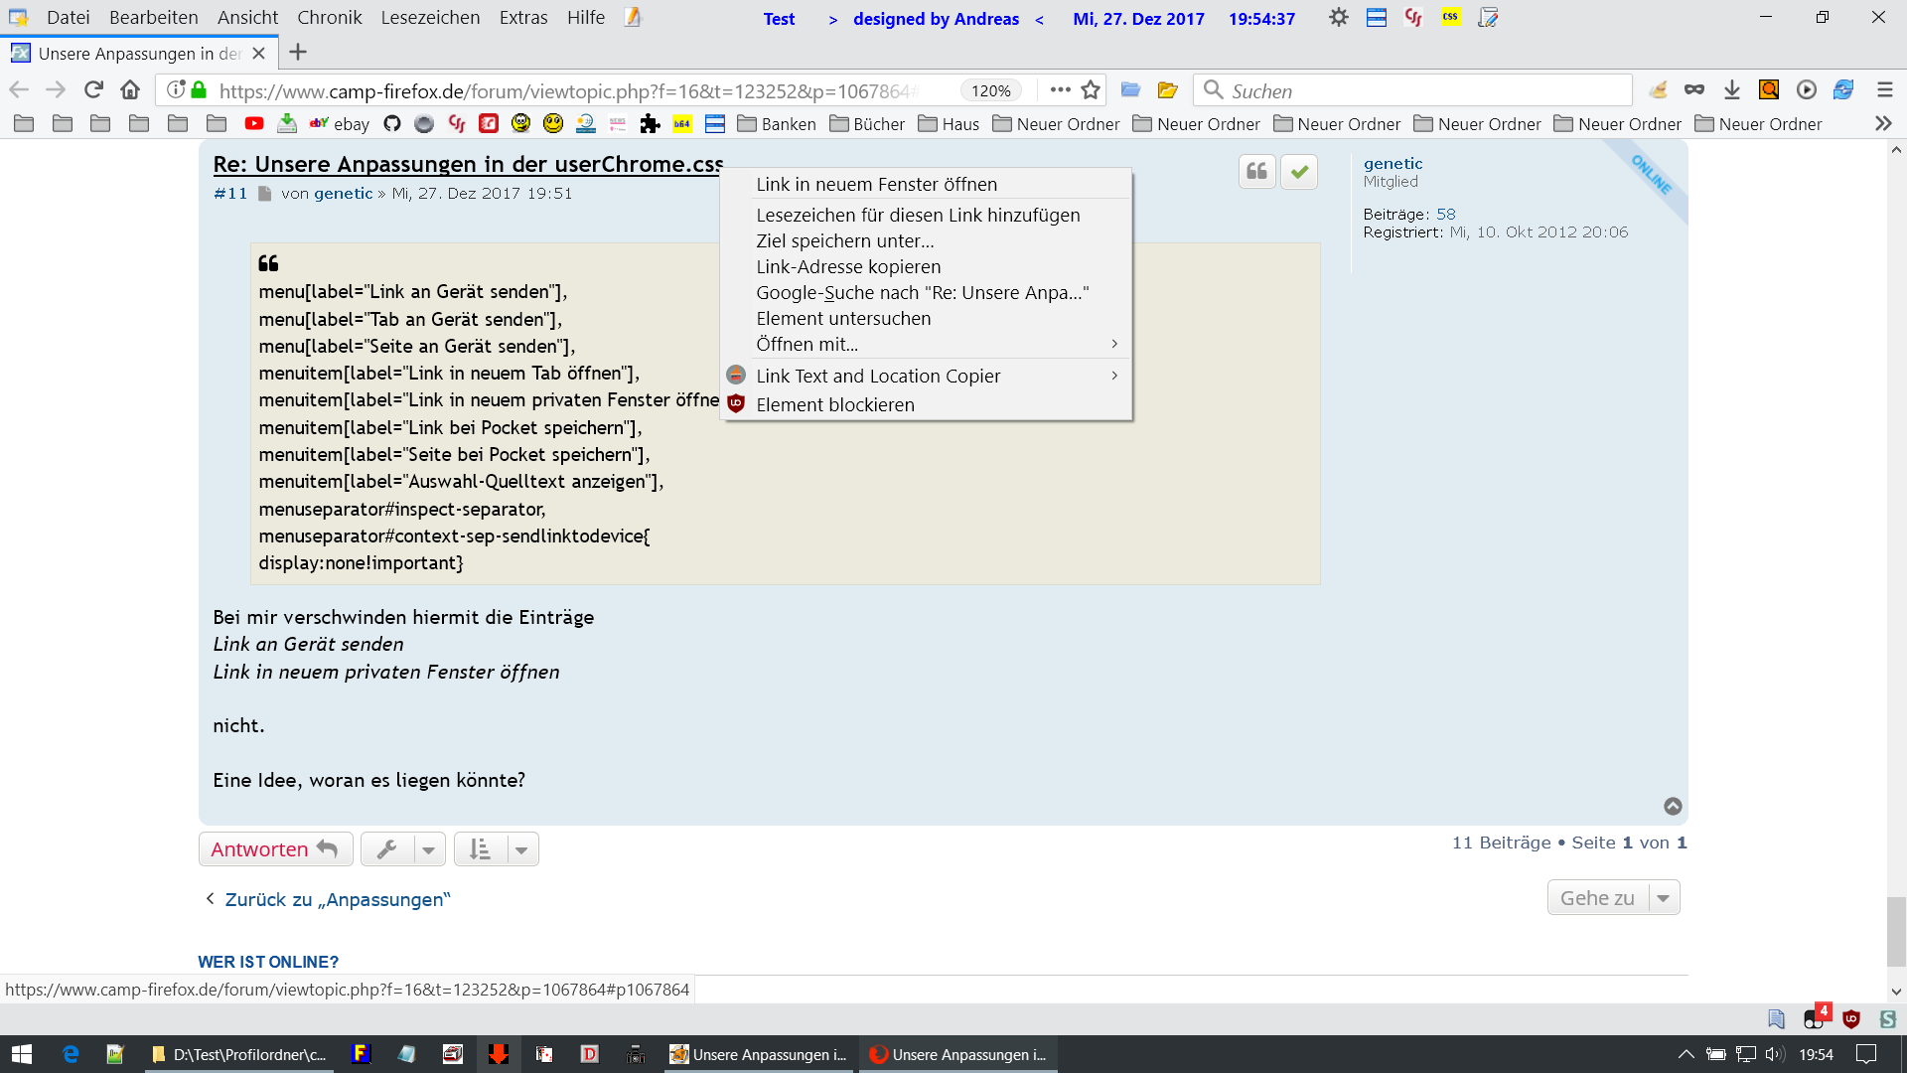Show more bookmarks overflow chevron
The image size is (1907, 1073).
1882,123
